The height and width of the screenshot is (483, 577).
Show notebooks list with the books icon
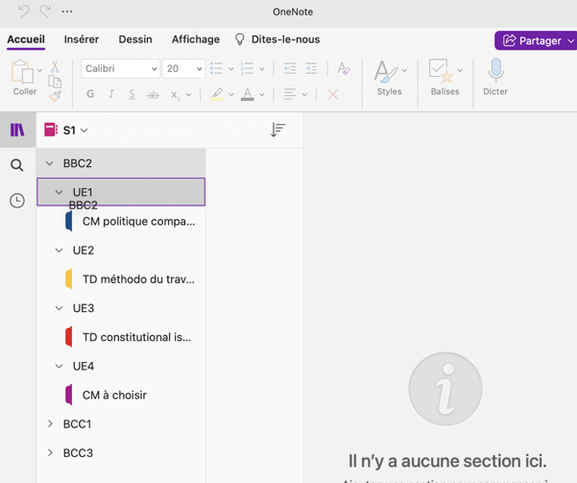coord(17,130)
